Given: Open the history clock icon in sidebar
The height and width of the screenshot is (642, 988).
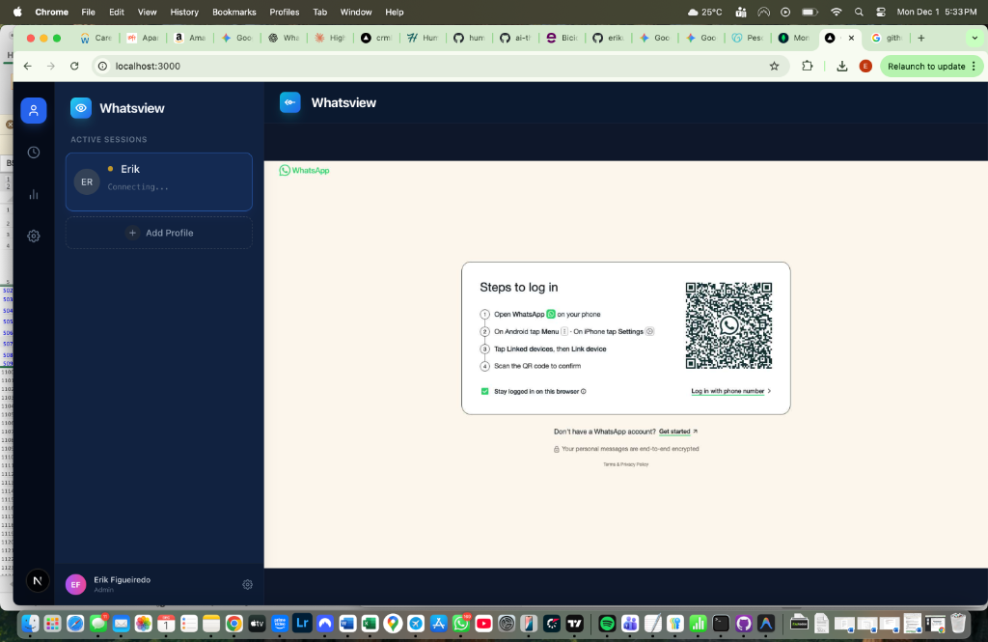Looking at the screenshot, I should coord(34,153).
